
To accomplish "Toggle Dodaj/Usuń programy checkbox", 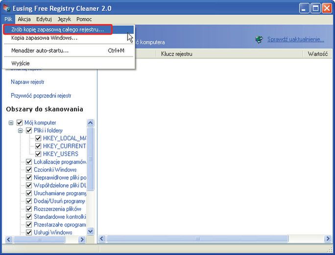I will click(x=29, y=201).
